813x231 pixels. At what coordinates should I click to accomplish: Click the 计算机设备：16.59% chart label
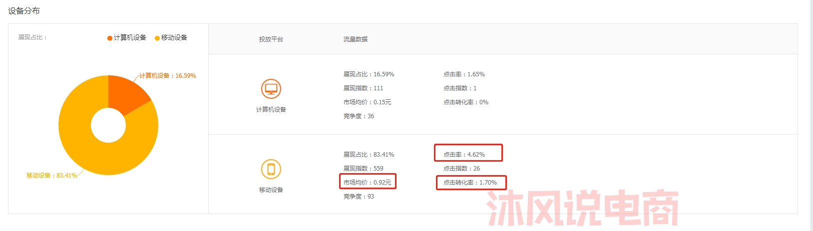[x=167, y=76]
